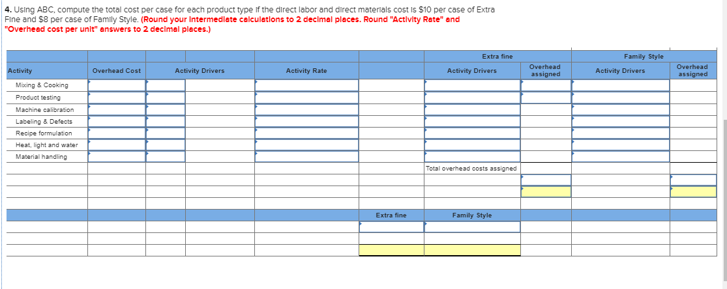727x289 pixels.
Task: Click Extra fine Overhead assigned cell for Product testing
Action: pyautogui.click(x=546, y=97)
